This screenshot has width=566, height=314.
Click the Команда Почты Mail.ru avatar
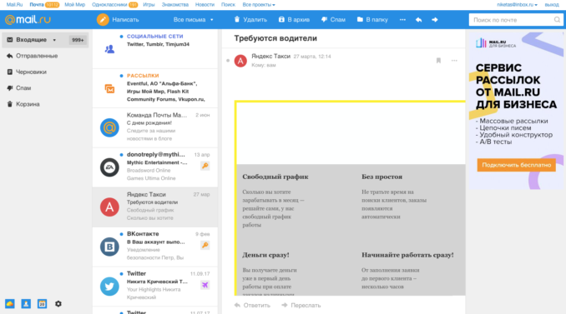pyautogui.click(x=109, y=127)
